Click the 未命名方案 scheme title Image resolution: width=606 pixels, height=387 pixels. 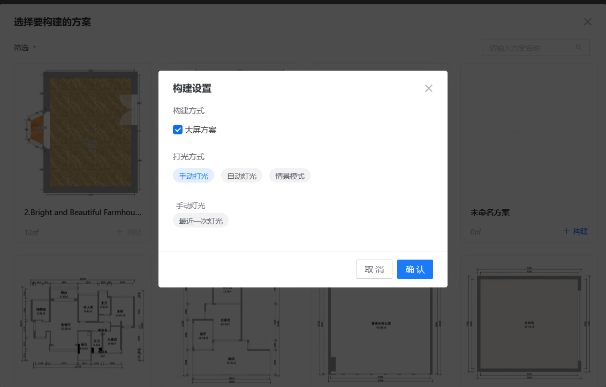(x=490, y=213)
